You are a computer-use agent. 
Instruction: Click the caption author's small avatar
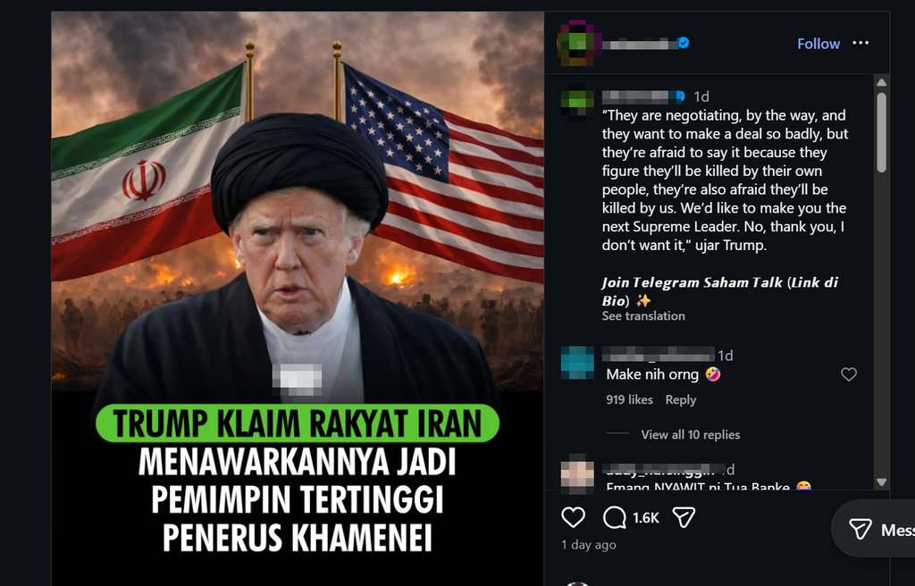click(577, 103)
